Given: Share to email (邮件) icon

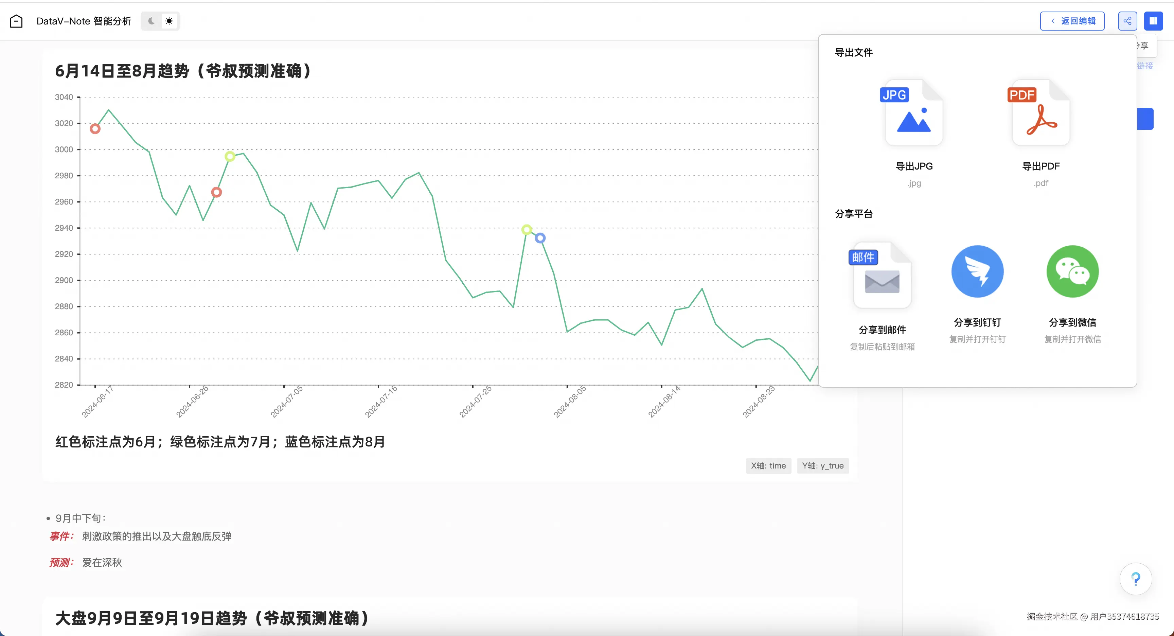Looking at the screenshot, I should (882, 276).
